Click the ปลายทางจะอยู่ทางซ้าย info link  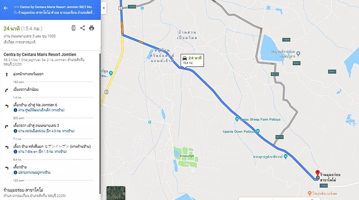coord(32,173)
